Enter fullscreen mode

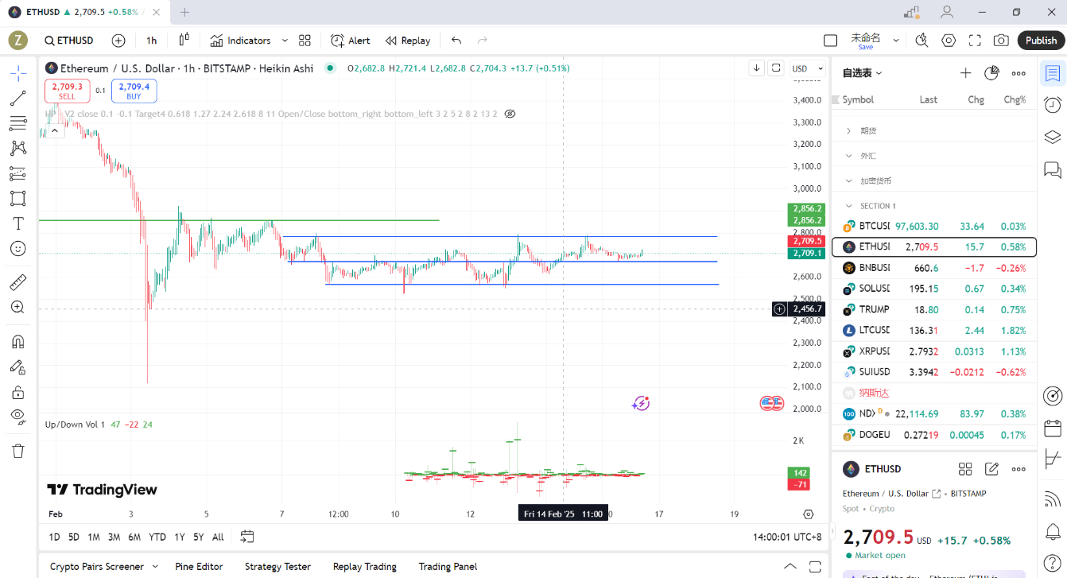point(976,41)
